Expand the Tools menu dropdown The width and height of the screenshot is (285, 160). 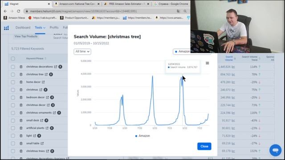(40, 28)
